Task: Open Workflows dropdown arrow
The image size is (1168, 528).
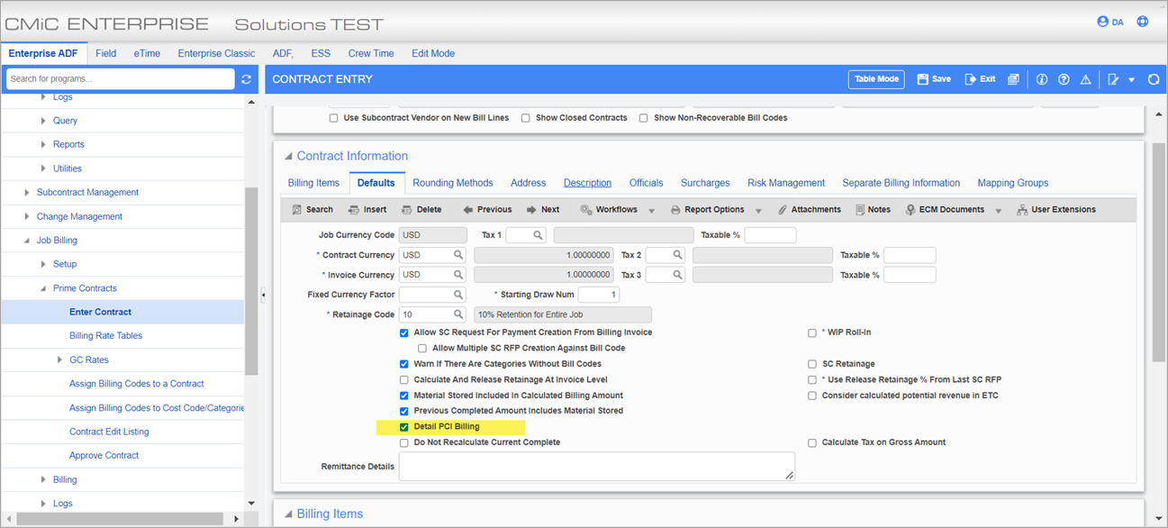Action: tap(651, 210)
